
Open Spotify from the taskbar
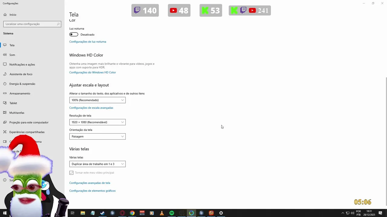[172, 213]
